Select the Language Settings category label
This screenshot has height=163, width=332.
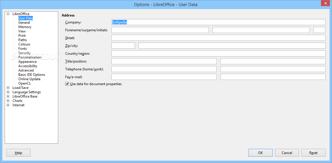[x=27, y=92]
